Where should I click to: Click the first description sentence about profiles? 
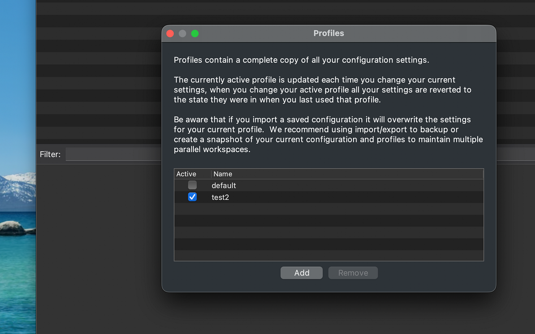click(x=301, y=60)
